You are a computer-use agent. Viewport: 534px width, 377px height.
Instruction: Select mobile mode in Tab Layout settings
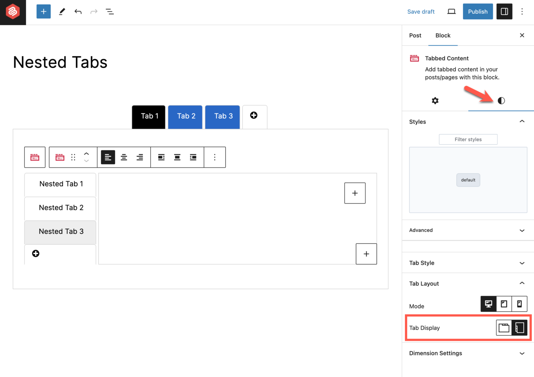click(x=519, y=304)
